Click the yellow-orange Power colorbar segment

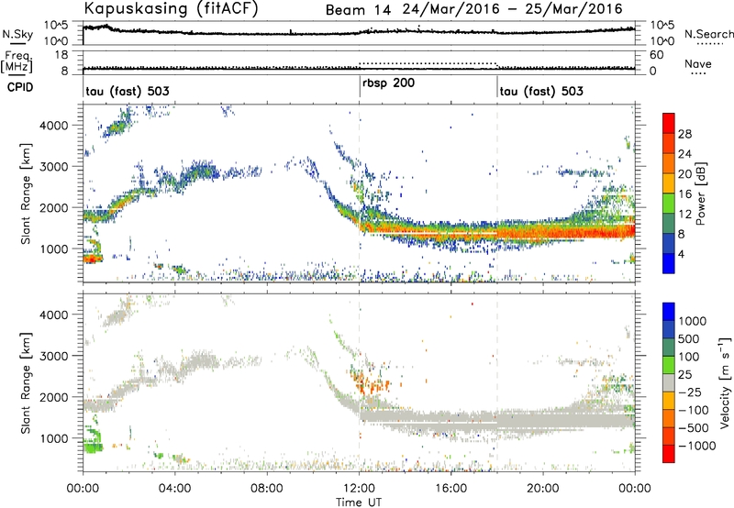coord(669,183)
